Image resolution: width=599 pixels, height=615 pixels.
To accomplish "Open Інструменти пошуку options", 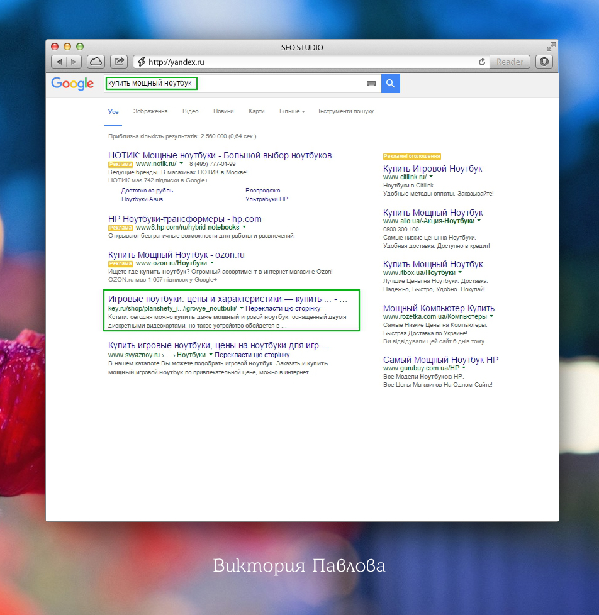I will tap(346, 111).
